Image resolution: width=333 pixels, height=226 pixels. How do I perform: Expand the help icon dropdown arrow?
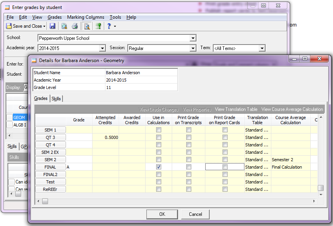[x=115, y=26]
